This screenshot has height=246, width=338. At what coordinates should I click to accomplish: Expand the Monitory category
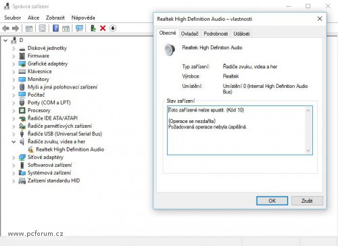[x=14, y=80]
